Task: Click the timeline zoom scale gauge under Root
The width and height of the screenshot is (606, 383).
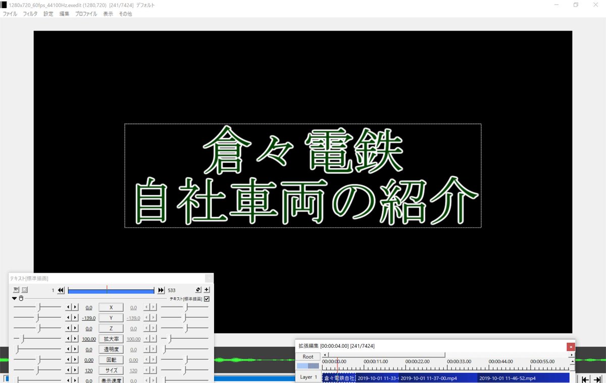Action: pyautogui.click(x=308, y=366)
